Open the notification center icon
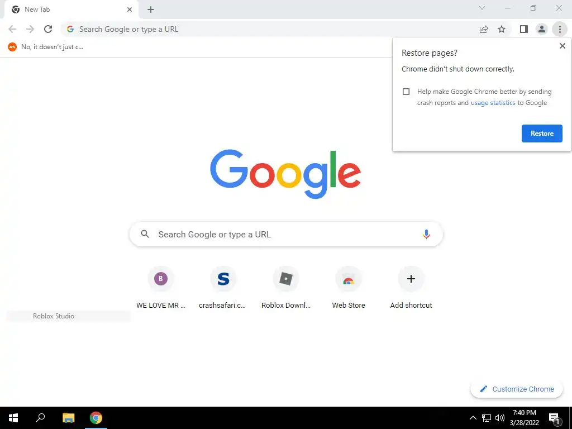This screenshot has width=572, height=429. point(554,418)
